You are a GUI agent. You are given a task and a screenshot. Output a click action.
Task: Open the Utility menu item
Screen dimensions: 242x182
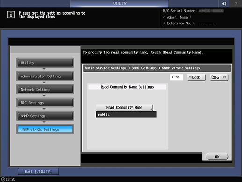pos(45,63)
